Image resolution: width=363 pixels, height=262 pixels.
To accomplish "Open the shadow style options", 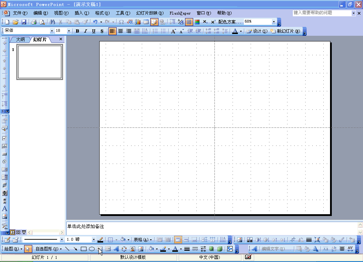I will tap(211, 249).
